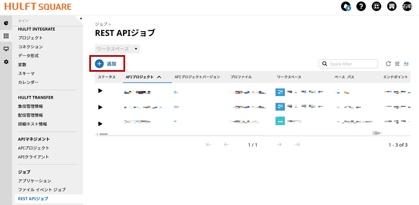Click the organization building icon

[x=392, y=6]
